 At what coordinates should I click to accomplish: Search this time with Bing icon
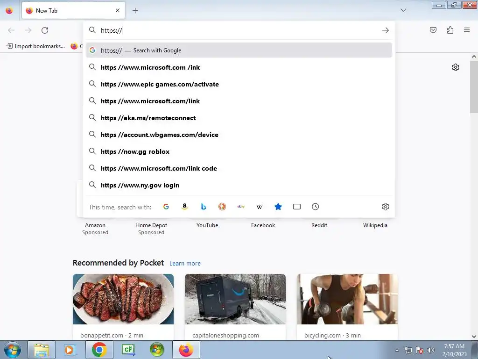pyautogui.click(x=204, y=207)
